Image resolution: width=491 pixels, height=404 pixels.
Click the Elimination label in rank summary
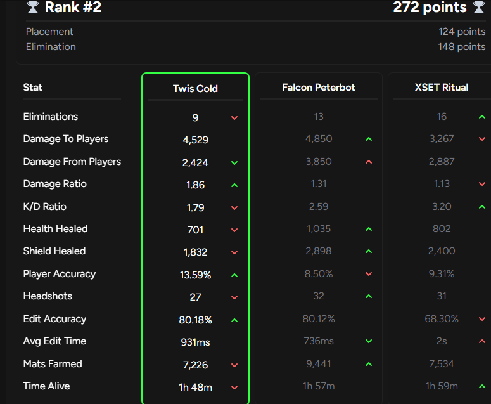click(x=51, y=47)
